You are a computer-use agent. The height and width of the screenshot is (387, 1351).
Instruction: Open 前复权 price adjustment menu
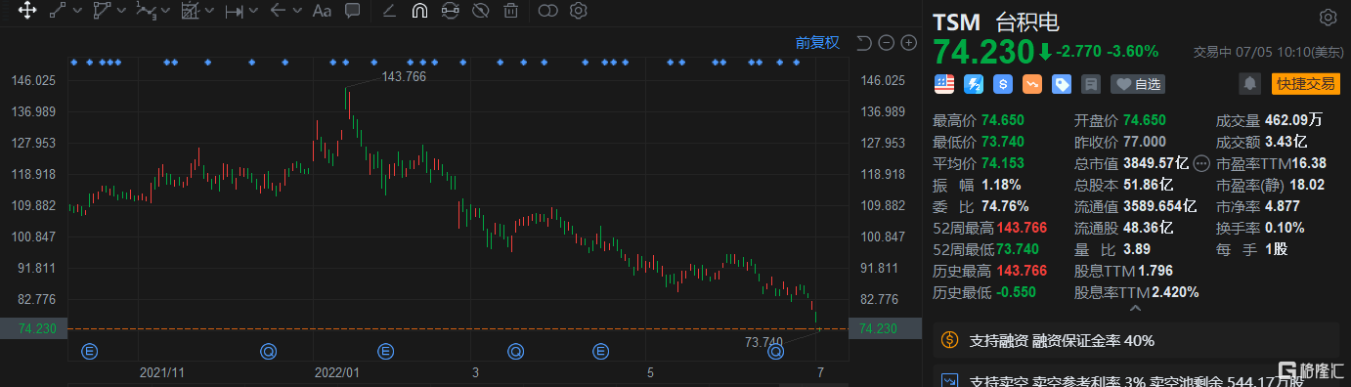817,43
